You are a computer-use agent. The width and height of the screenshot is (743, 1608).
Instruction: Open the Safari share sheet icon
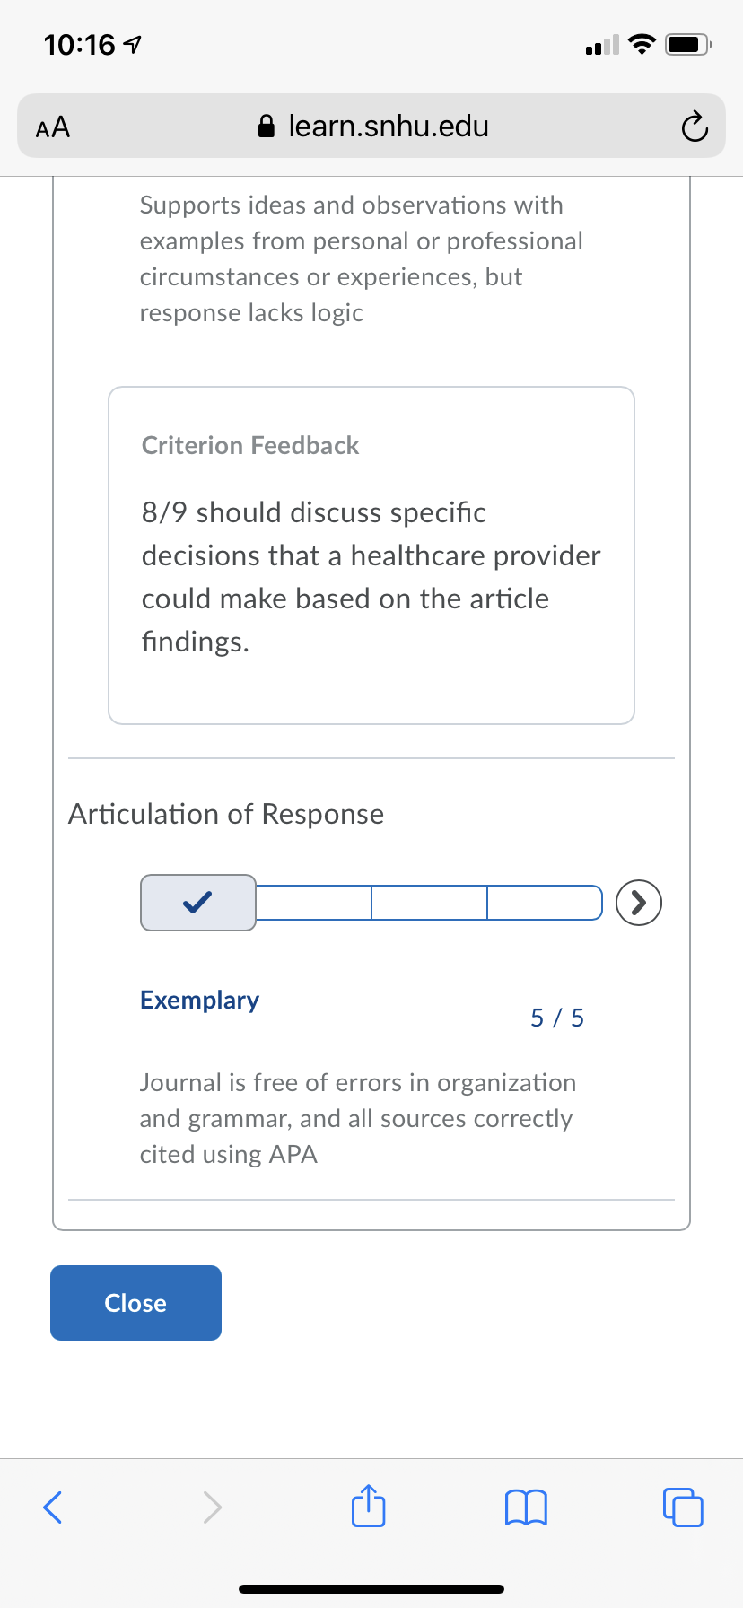pos(368,1505)
